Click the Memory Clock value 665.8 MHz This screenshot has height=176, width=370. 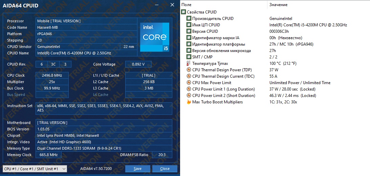tap(48, 155)
